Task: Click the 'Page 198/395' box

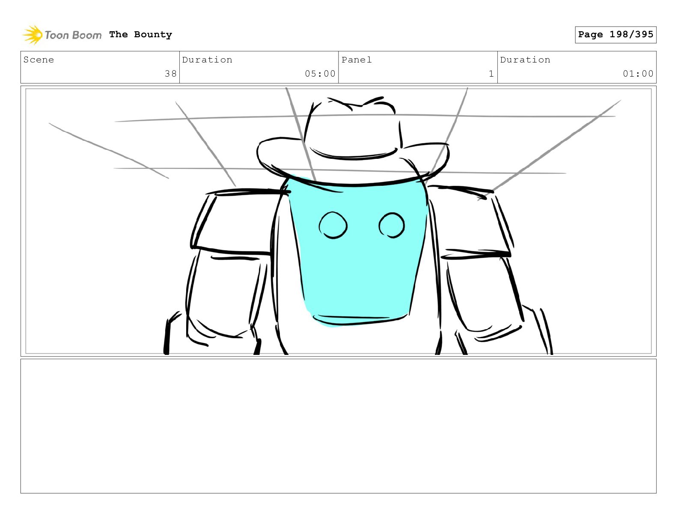Action: 616,35
